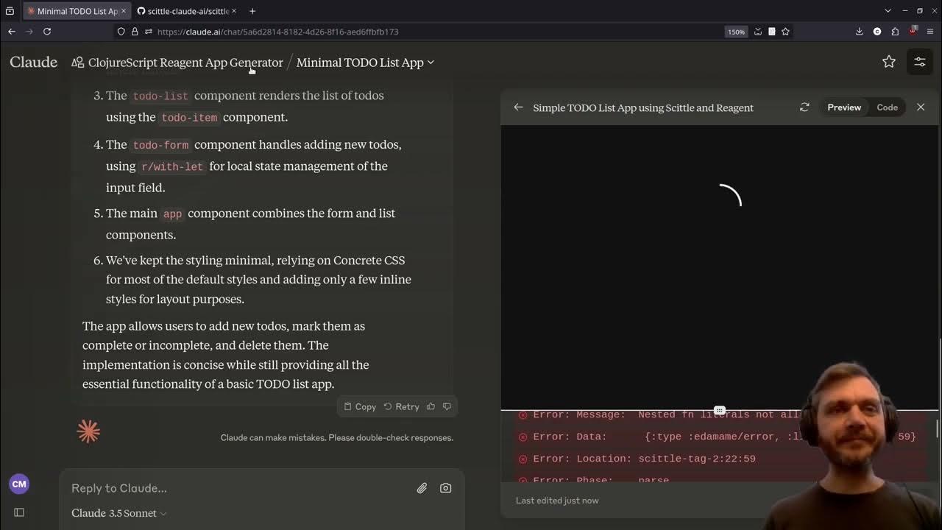The image size is (942, 530).
Task: Give the response a thumbs down
Action: pos(447,406)
